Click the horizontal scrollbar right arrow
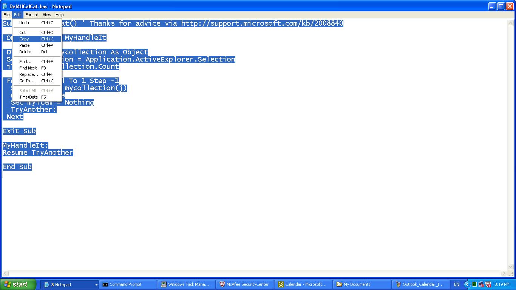Image resolution: width=516 pixels, height=290 pixels. [x=504, y=273]
